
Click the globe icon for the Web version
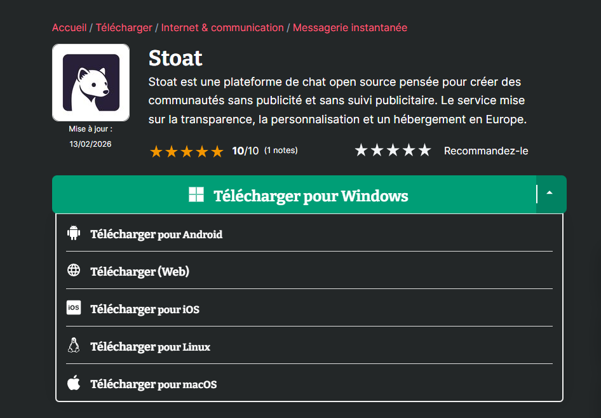click(x=74, y=271)
